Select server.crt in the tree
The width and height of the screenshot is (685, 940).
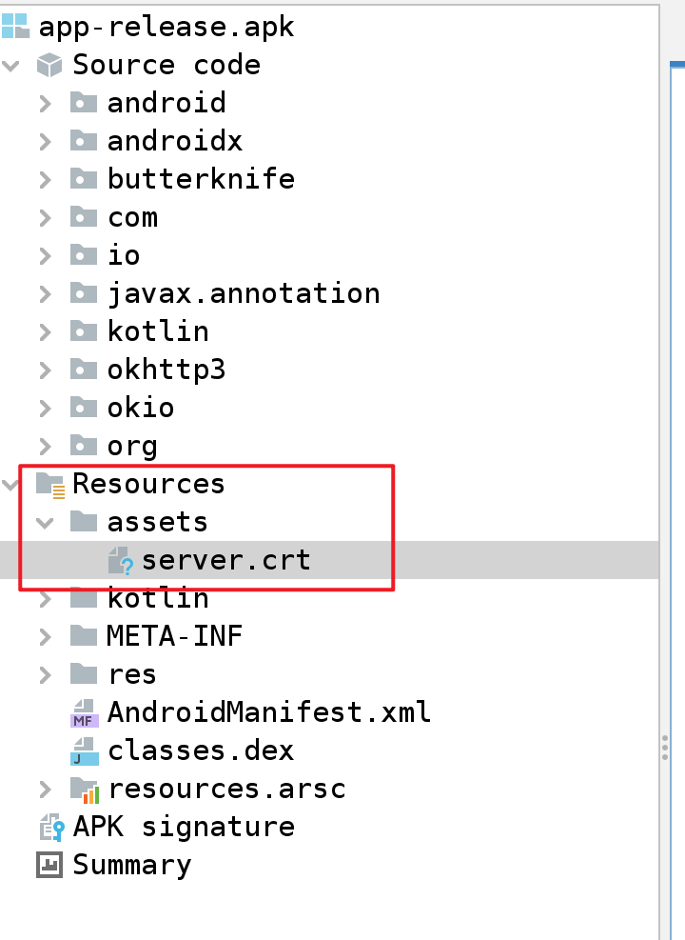(x=225, y=560)
